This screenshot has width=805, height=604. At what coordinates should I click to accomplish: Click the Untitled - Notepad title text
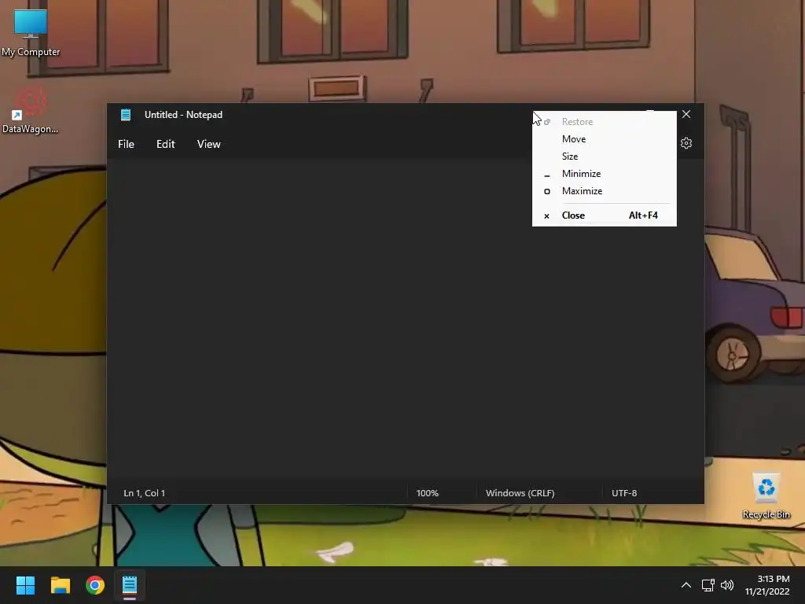pyautogui.click(x=183, y=115)
